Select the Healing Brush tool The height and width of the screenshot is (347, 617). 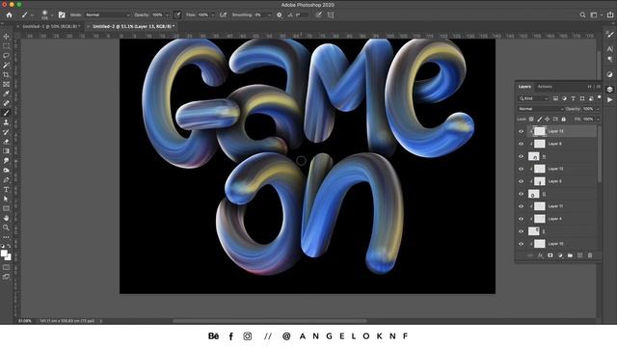[6, 103]
